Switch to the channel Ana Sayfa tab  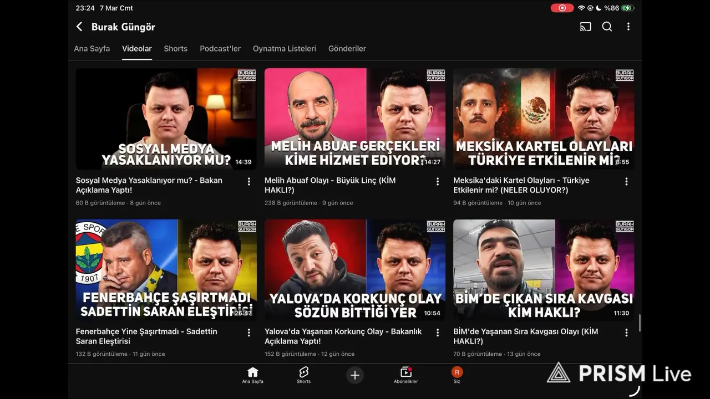[x=92, y=49]
